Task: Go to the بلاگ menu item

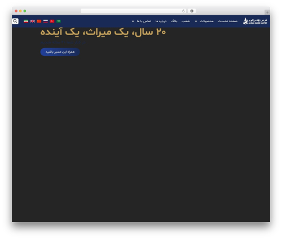Action: pos(174,21)
